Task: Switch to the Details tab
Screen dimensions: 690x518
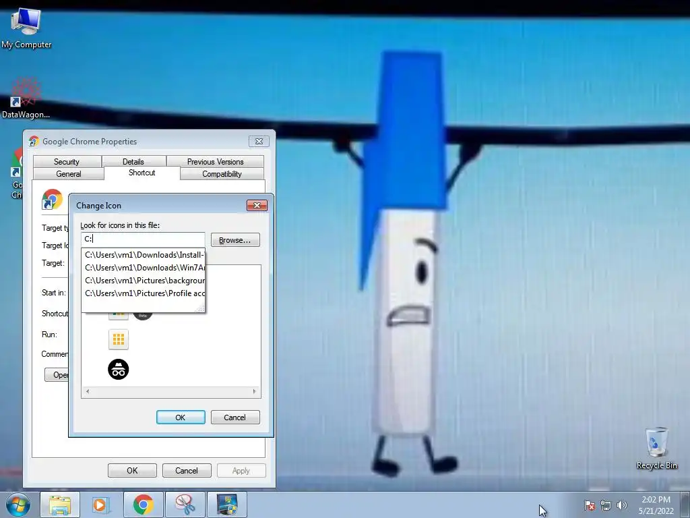Action: [x=133, y=162]
